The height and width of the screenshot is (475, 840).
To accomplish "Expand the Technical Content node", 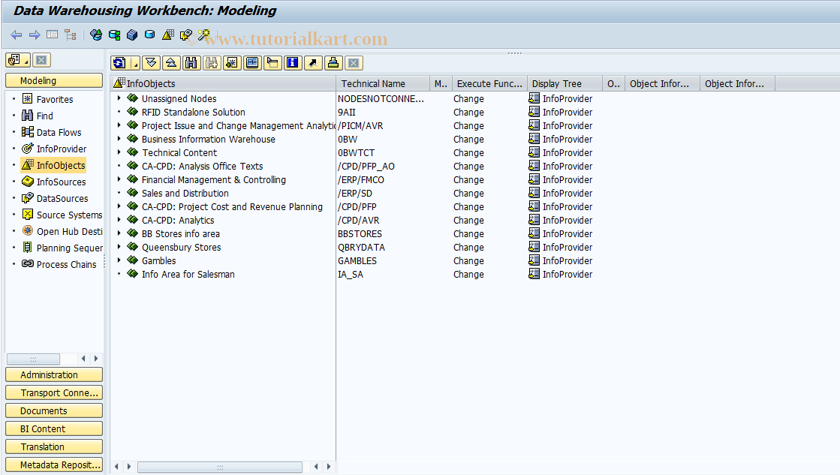I will pos(119,152).
